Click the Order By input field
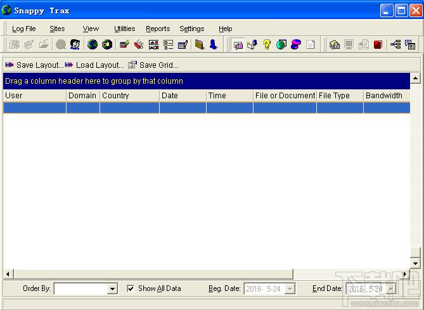The width and height of the screenshot is (424, 310). [x=81, y=289]
